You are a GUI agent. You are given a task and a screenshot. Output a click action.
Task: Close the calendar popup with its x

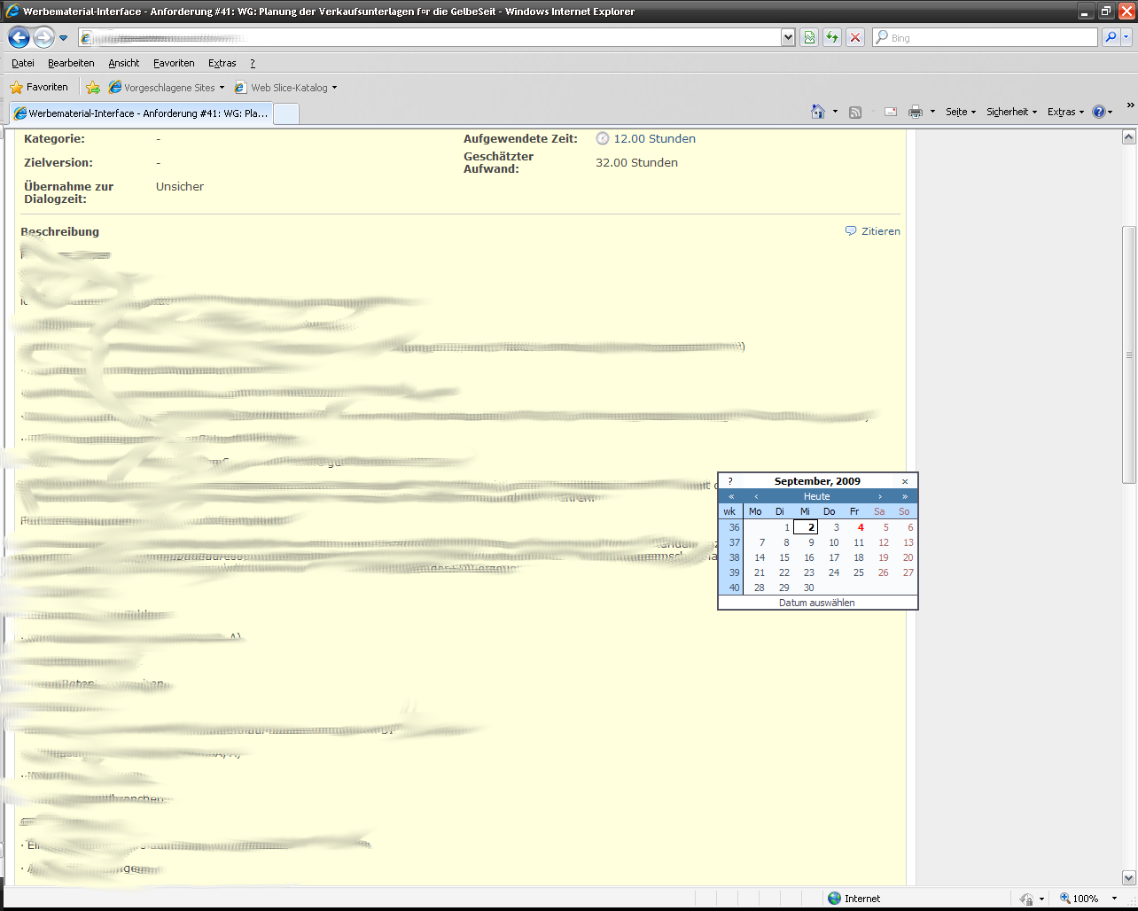[905, 481]
